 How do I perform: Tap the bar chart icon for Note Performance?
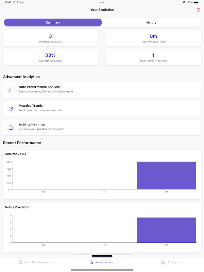pyautogui.click(x=11, y=90)
